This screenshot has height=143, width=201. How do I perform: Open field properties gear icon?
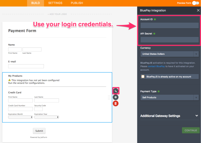pos(116,97)
